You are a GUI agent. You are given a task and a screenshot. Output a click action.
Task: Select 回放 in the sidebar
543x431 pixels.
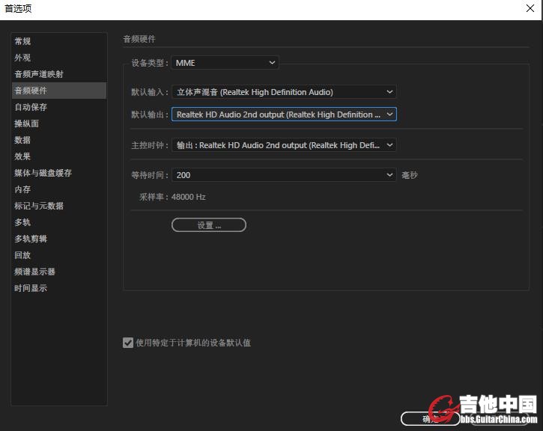(x=23, y=255)
